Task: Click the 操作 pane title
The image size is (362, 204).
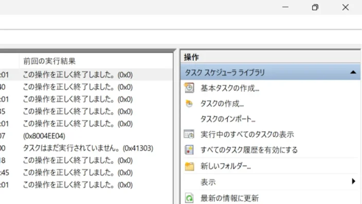Action: click(x=191, y=57)
